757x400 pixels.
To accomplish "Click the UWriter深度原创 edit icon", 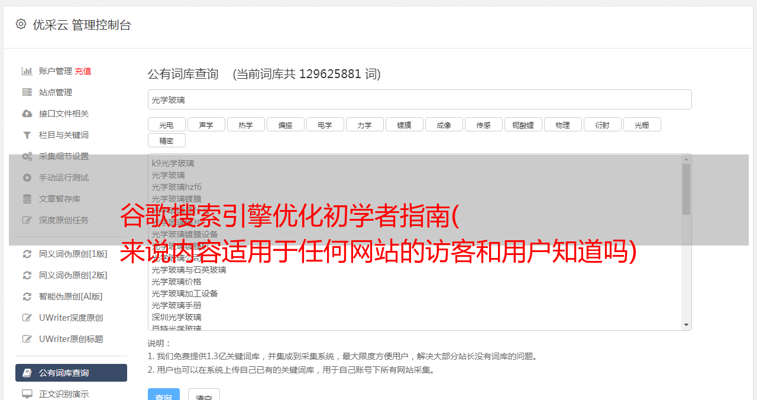I will coord(27,318).
